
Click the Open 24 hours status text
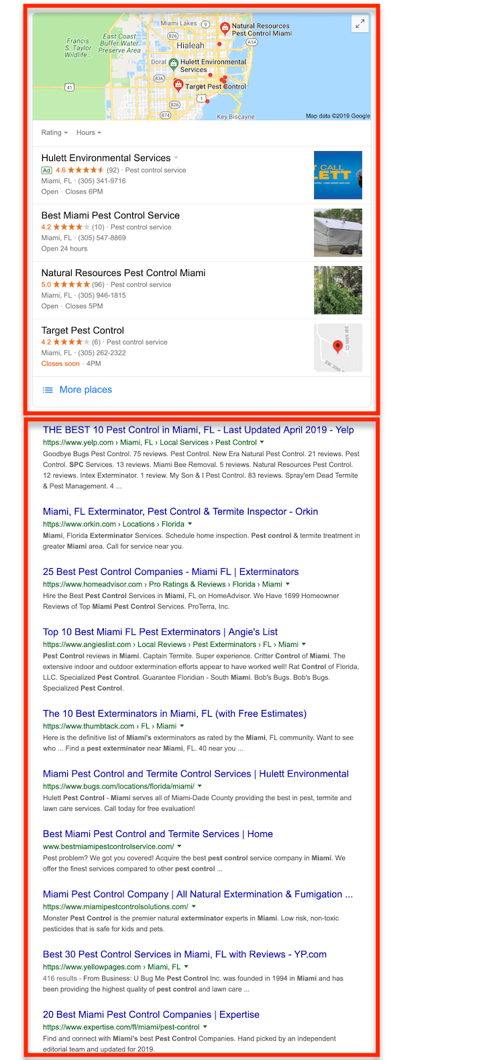[x=64, y=249]
